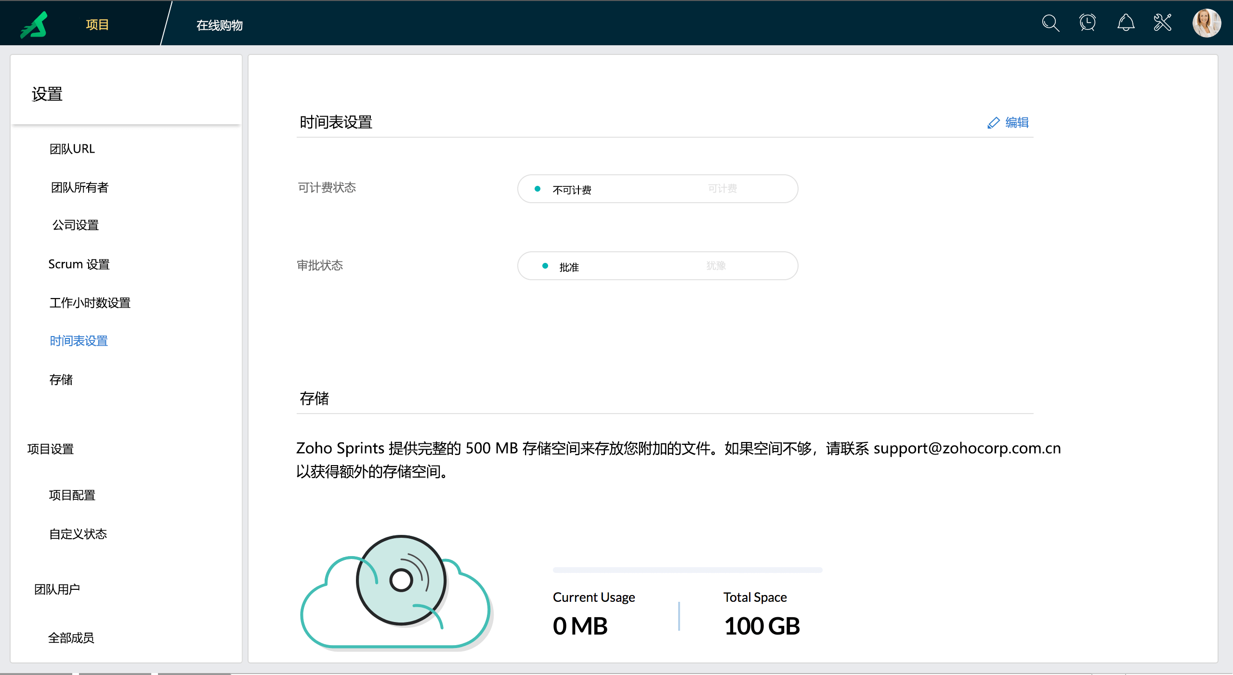Click the Zoho Sprints logo icon
Screen dimensions: 1233x675
click(35, 24)
